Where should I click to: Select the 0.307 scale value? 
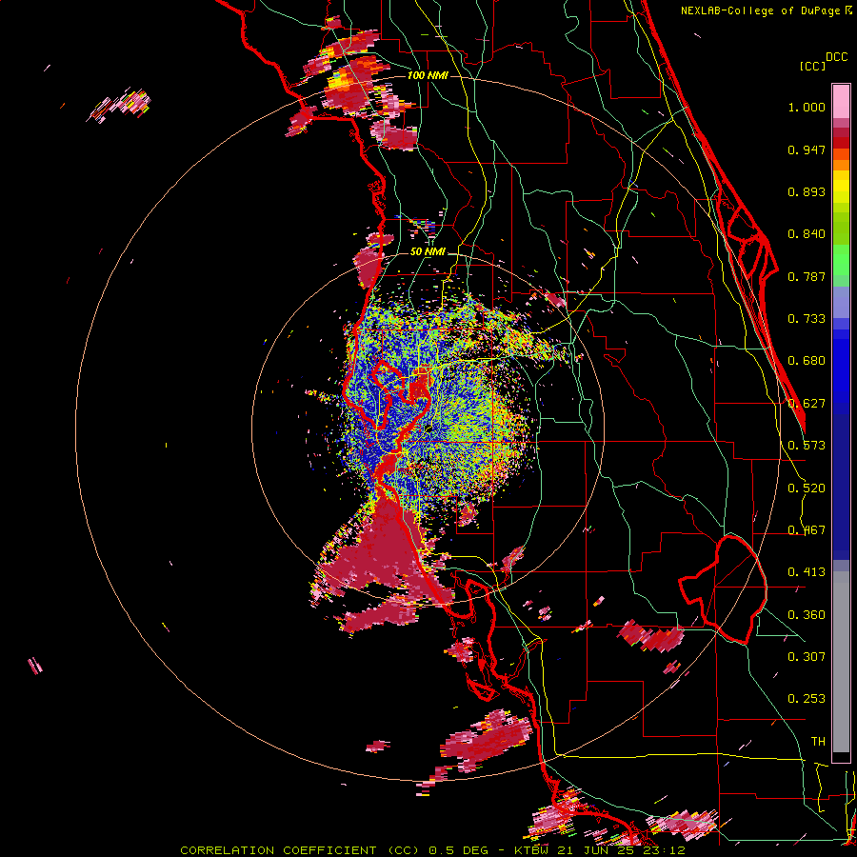tap(807, 656)
